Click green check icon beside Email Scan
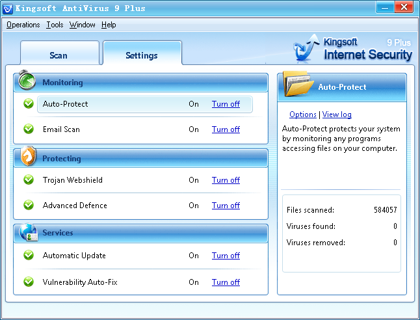The width and height of the screenshot is (420, 320). pos(29,129)
